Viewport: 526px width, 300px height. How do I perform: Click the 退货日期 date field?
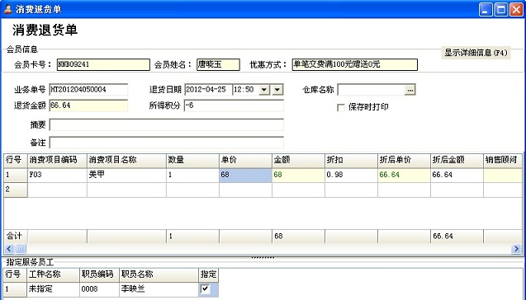(x=208, y=90)
